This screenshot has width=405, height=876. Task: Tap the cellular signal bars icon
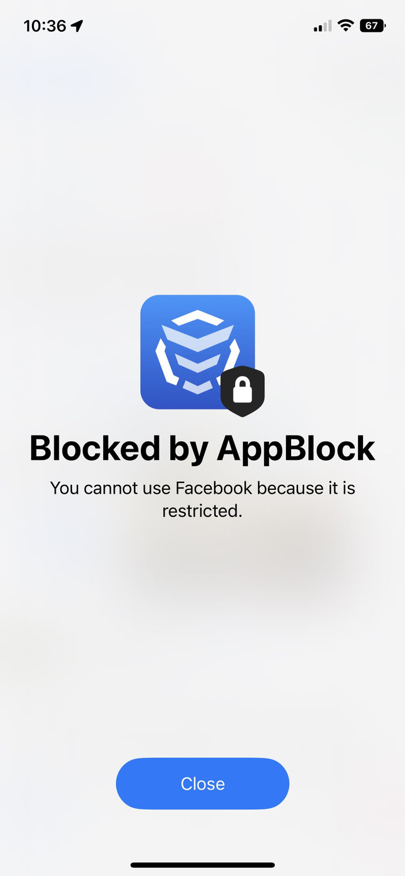coord(322,26)
